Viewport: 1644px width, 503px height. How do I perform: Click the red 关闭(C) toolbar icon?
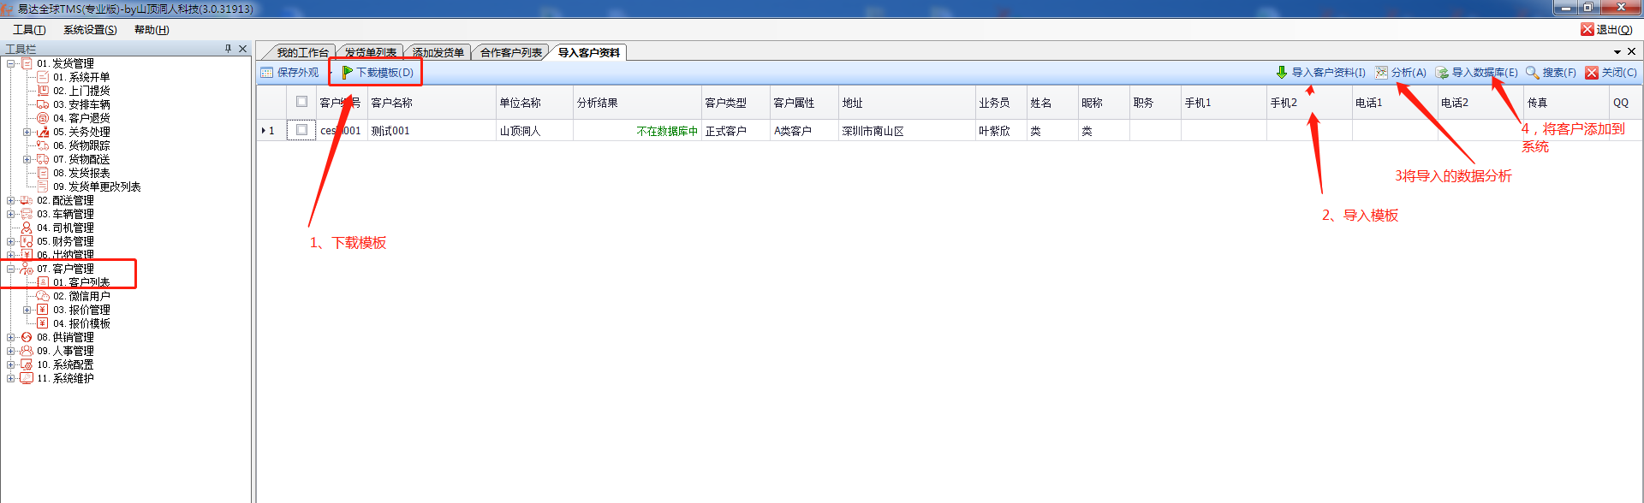(1592, 73)
